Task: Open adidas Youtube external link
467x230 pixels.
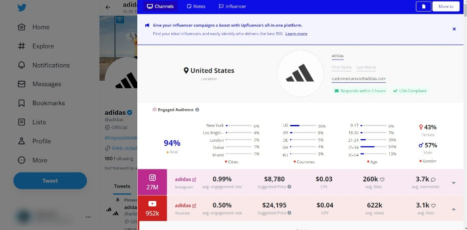Action: pyautogui.click(x=194, y=205)
